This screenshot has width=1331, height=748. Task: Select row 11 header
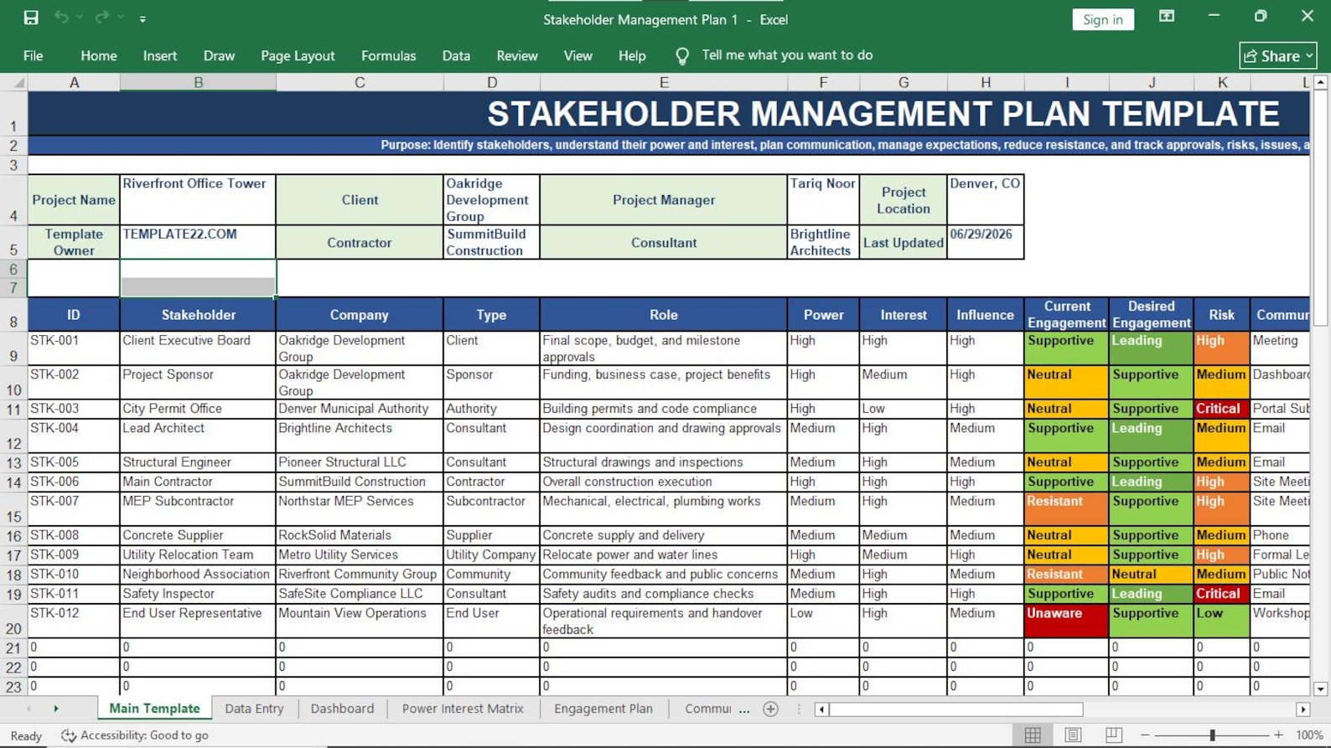click(13, 410)
